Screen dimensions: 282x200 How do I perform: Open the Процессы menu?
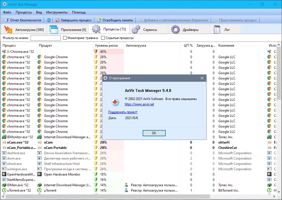click(24, 12)
